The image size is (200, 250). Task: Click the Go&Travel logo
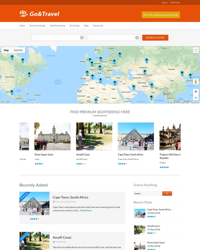39,14
